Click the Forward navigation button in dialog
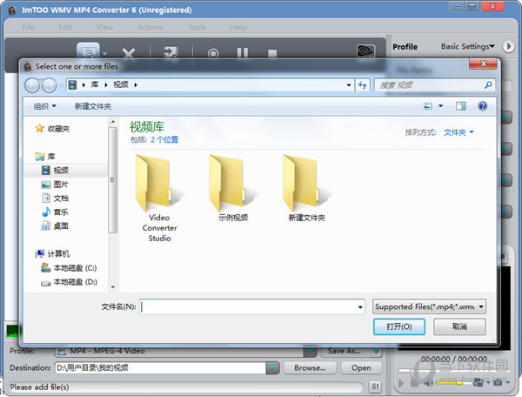The image size is (522, 397). coord(49,85)
